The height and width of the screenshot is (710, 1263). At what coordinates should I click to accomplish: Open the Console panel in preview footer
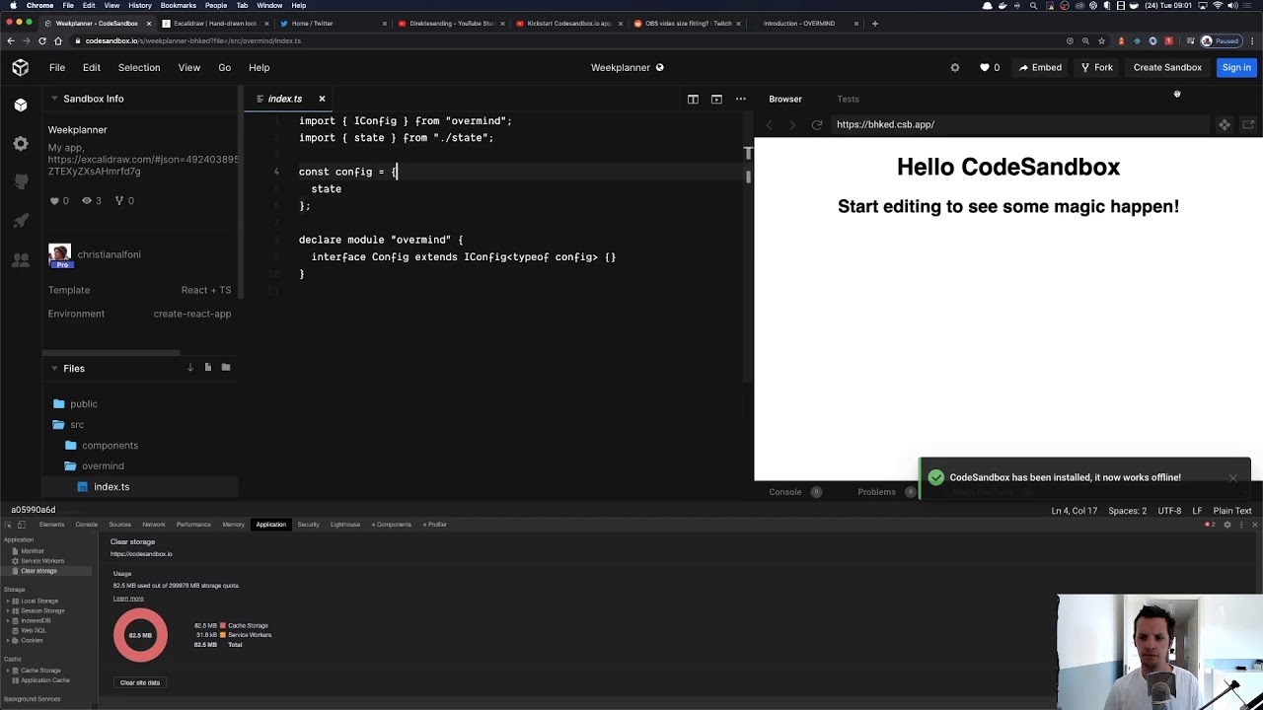tap(785, 492)
